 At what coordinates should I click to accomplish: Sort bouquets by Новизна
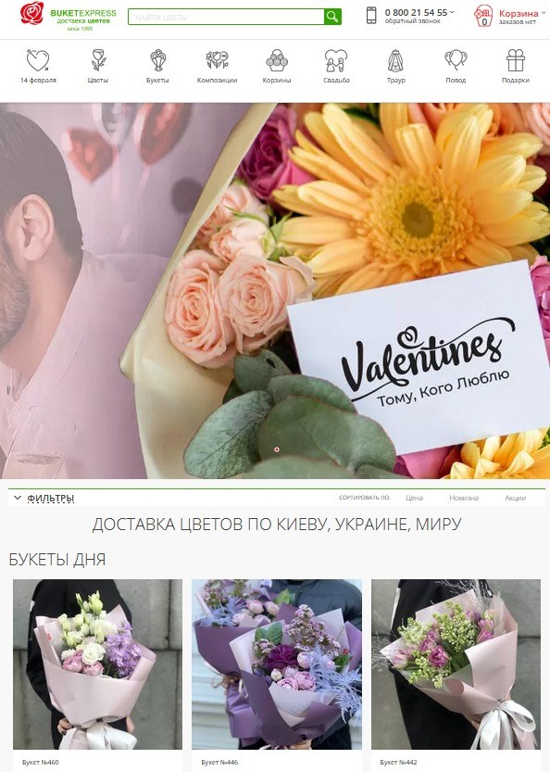(x=464, y=498)
